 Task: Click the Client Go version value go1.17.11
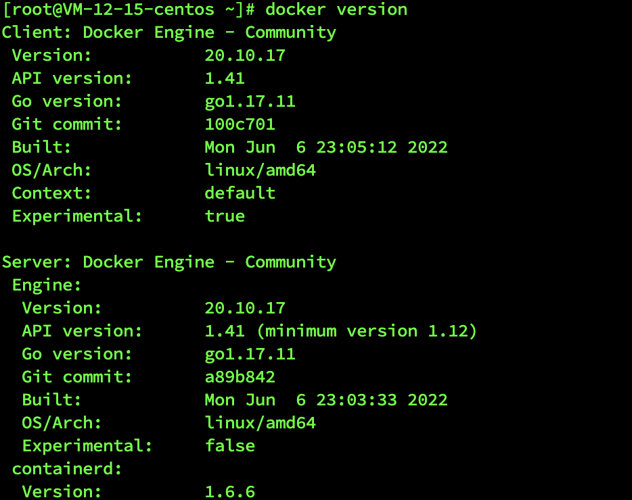pos(250,101)
